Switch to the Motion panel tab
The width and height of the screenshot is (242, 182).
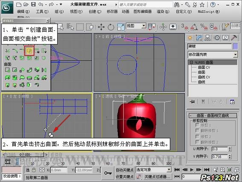point(217,38)
